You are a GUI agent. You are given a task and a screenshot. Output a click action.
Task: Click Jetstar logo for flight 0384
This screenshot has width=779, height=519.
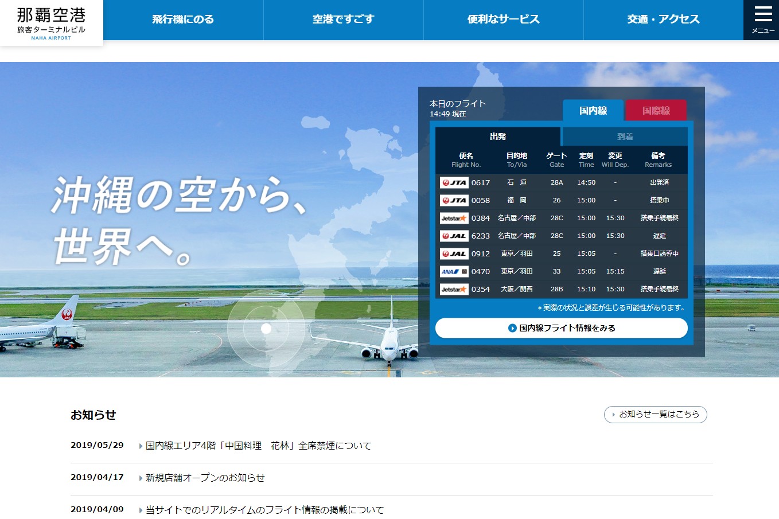454,218
